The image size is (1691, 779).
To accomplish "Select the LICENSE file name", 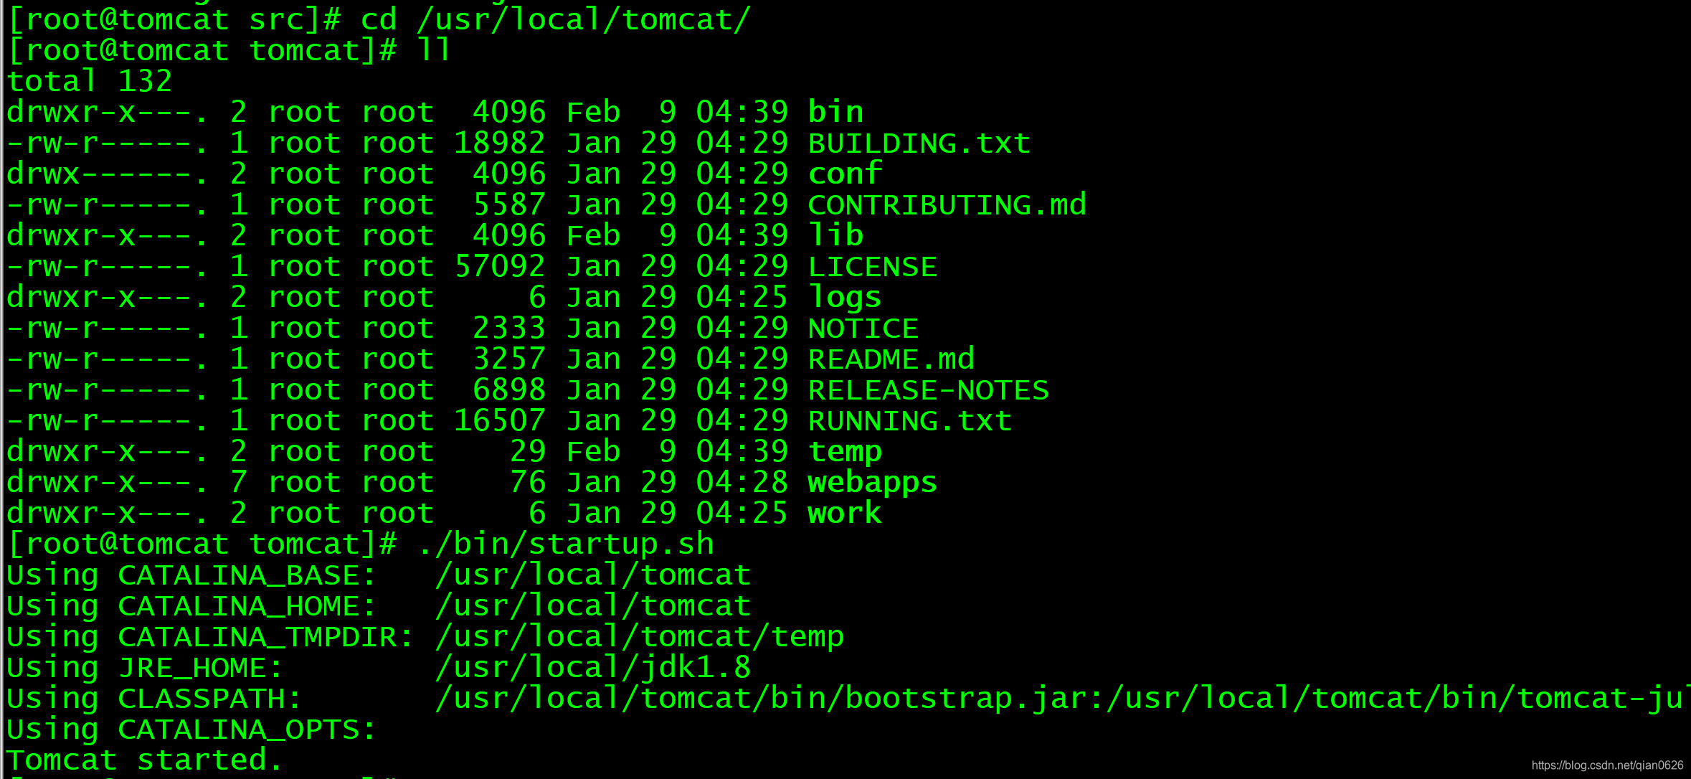I will (873, 266).
